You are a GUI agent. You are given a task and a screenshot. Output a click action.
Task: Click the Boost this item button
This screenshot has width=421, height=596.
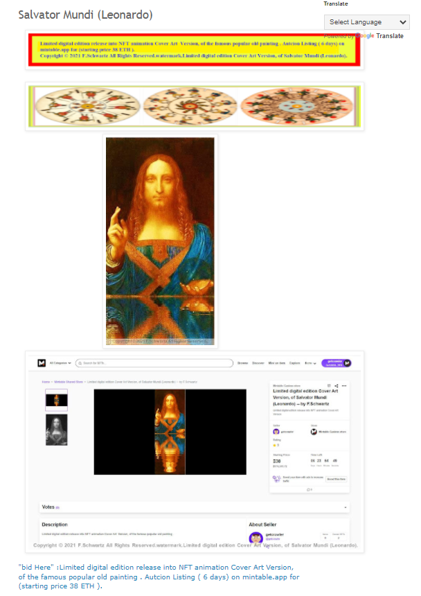tap(337, 479)
